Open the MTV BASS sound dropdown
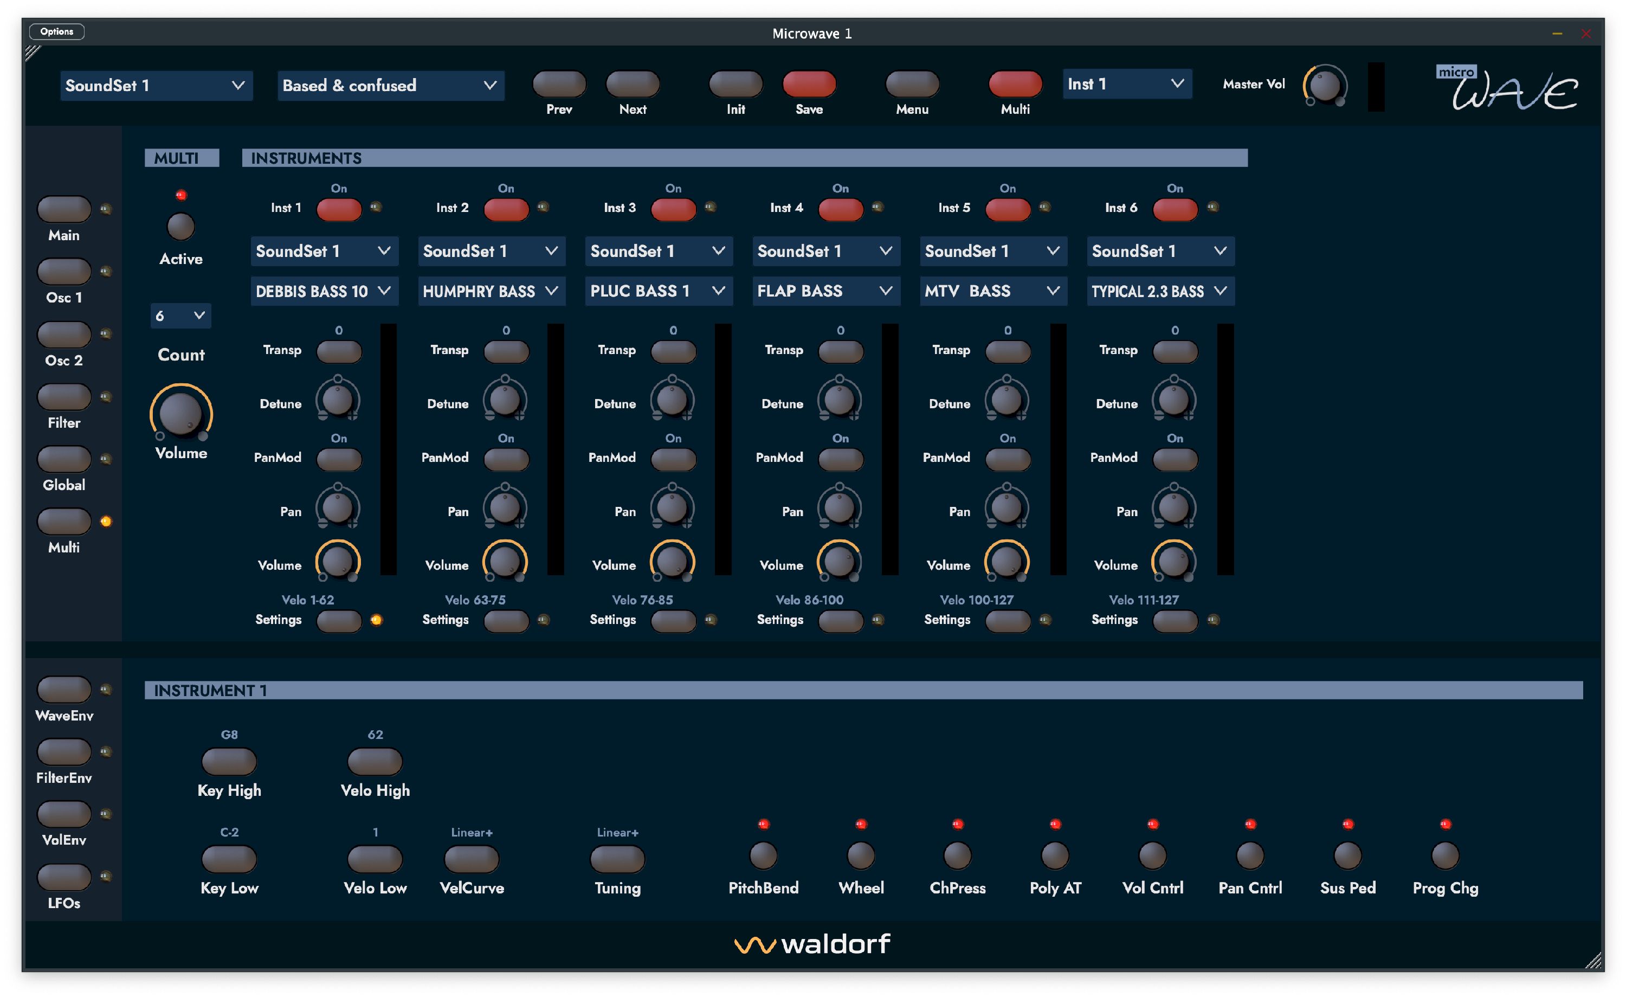Image resolution: width=1626 pixels, height=997 pixels. 993,291
